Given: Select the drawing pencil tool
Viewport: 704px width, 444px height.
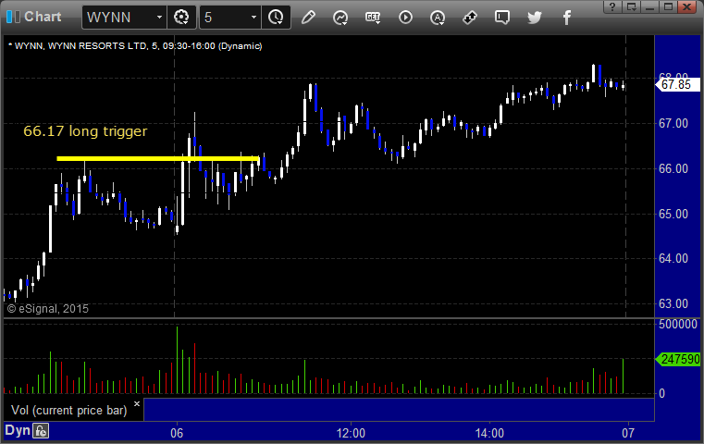Looking at the screenshot, I should pos(308,18).
